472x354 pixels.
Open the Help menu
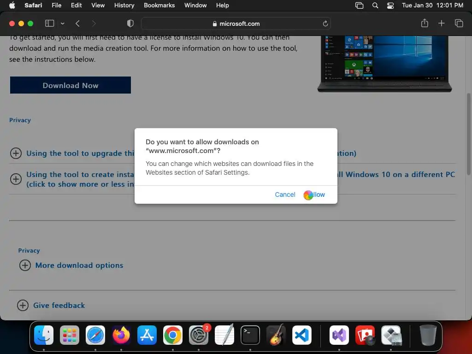tap(223, 5)
